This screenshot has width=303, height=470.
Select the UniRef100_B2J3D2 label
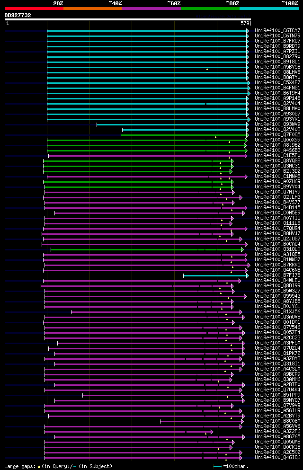tap(277, 171)
